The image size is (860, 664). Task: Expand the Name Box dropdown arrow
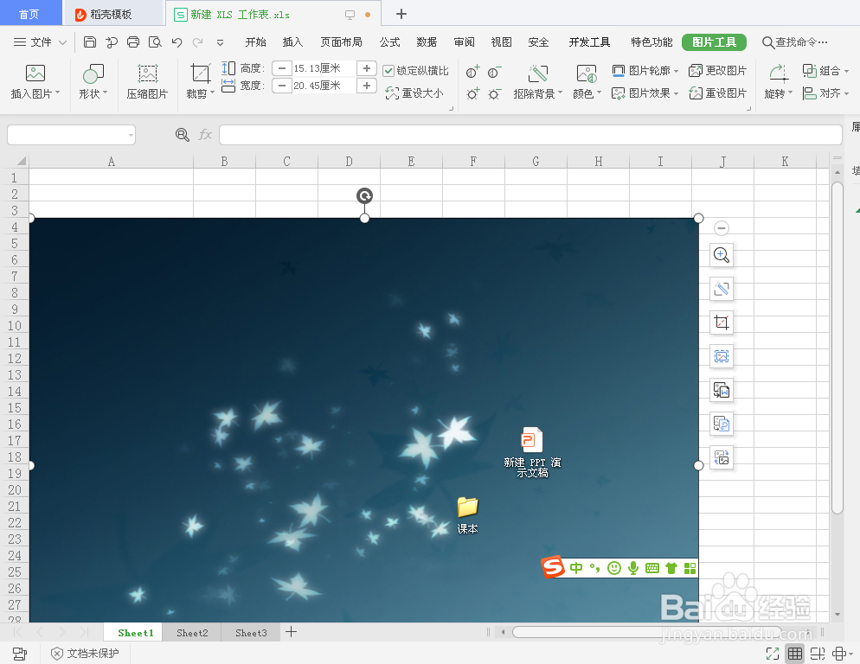click(131, 134)
